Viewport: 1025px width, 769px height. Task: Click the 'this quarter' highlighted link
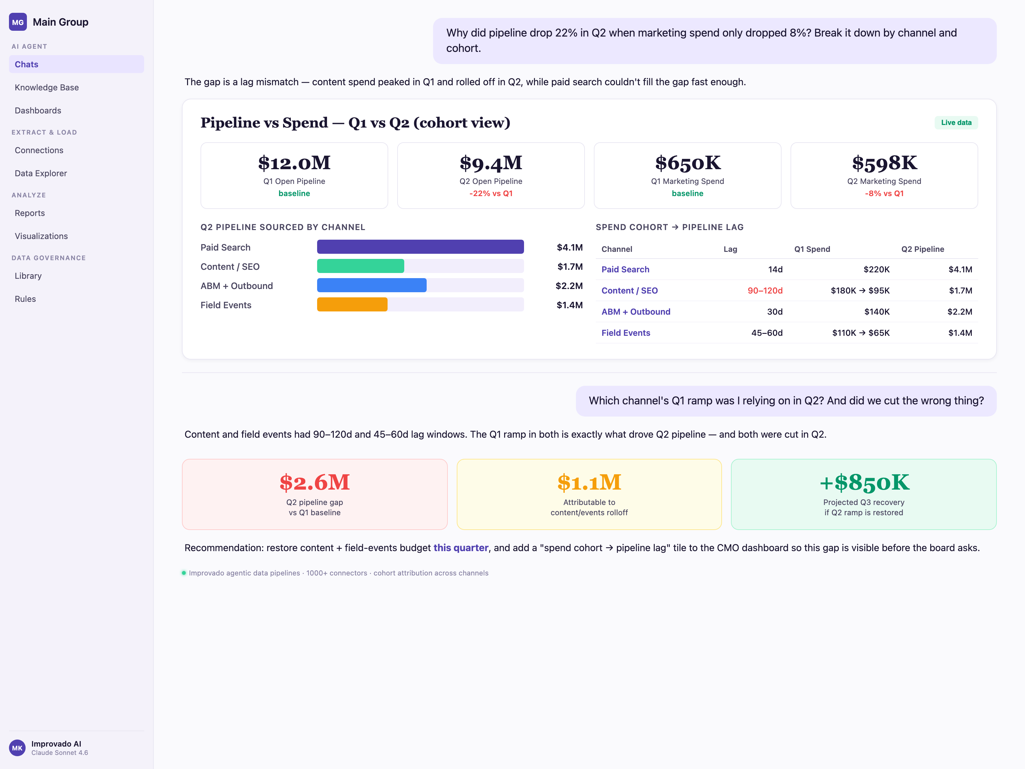(461, 548)
